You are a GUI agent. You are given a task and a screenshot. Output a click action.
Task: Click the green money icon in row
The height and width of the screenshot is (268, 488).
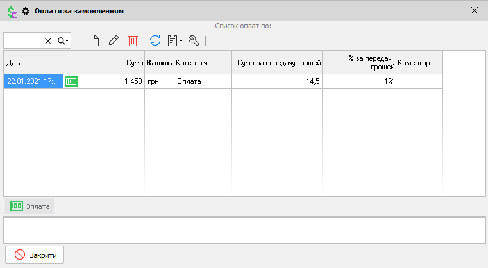click(71, 81)
